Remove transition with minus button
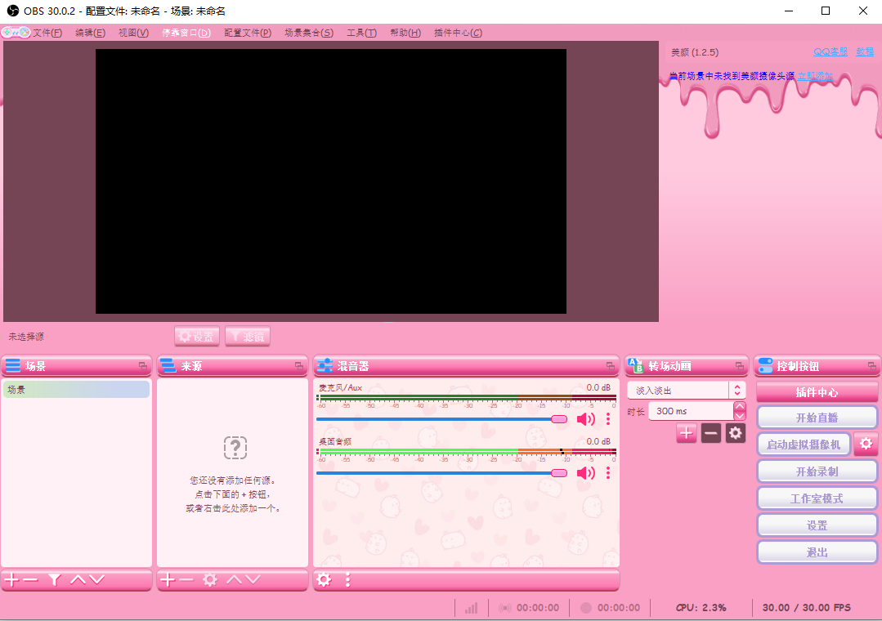882x621 pixels. [711, 433]
